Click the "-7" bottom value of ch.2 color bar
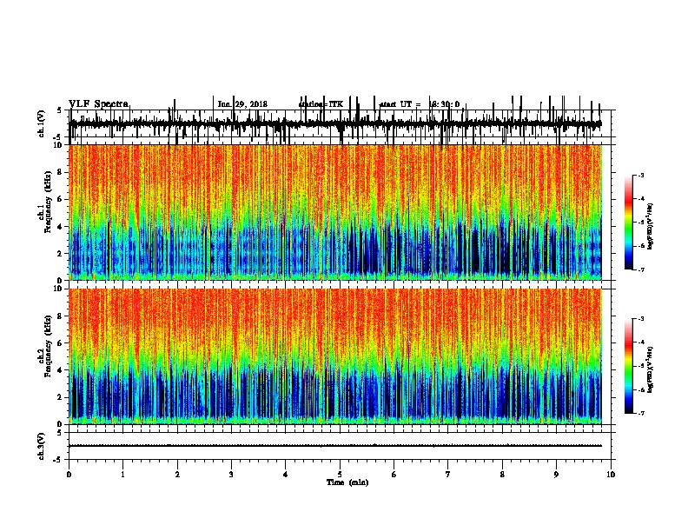The image size is (688, 532). (x=641, y=413)
